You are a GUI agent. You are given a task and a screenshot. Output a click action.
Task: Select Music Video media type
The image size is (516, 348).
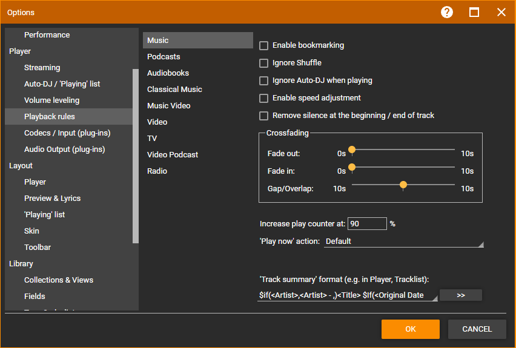[x=198, y=105]
